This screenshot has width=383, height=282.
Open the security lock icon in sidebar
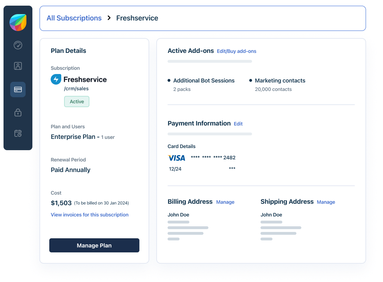click(18, 112)
